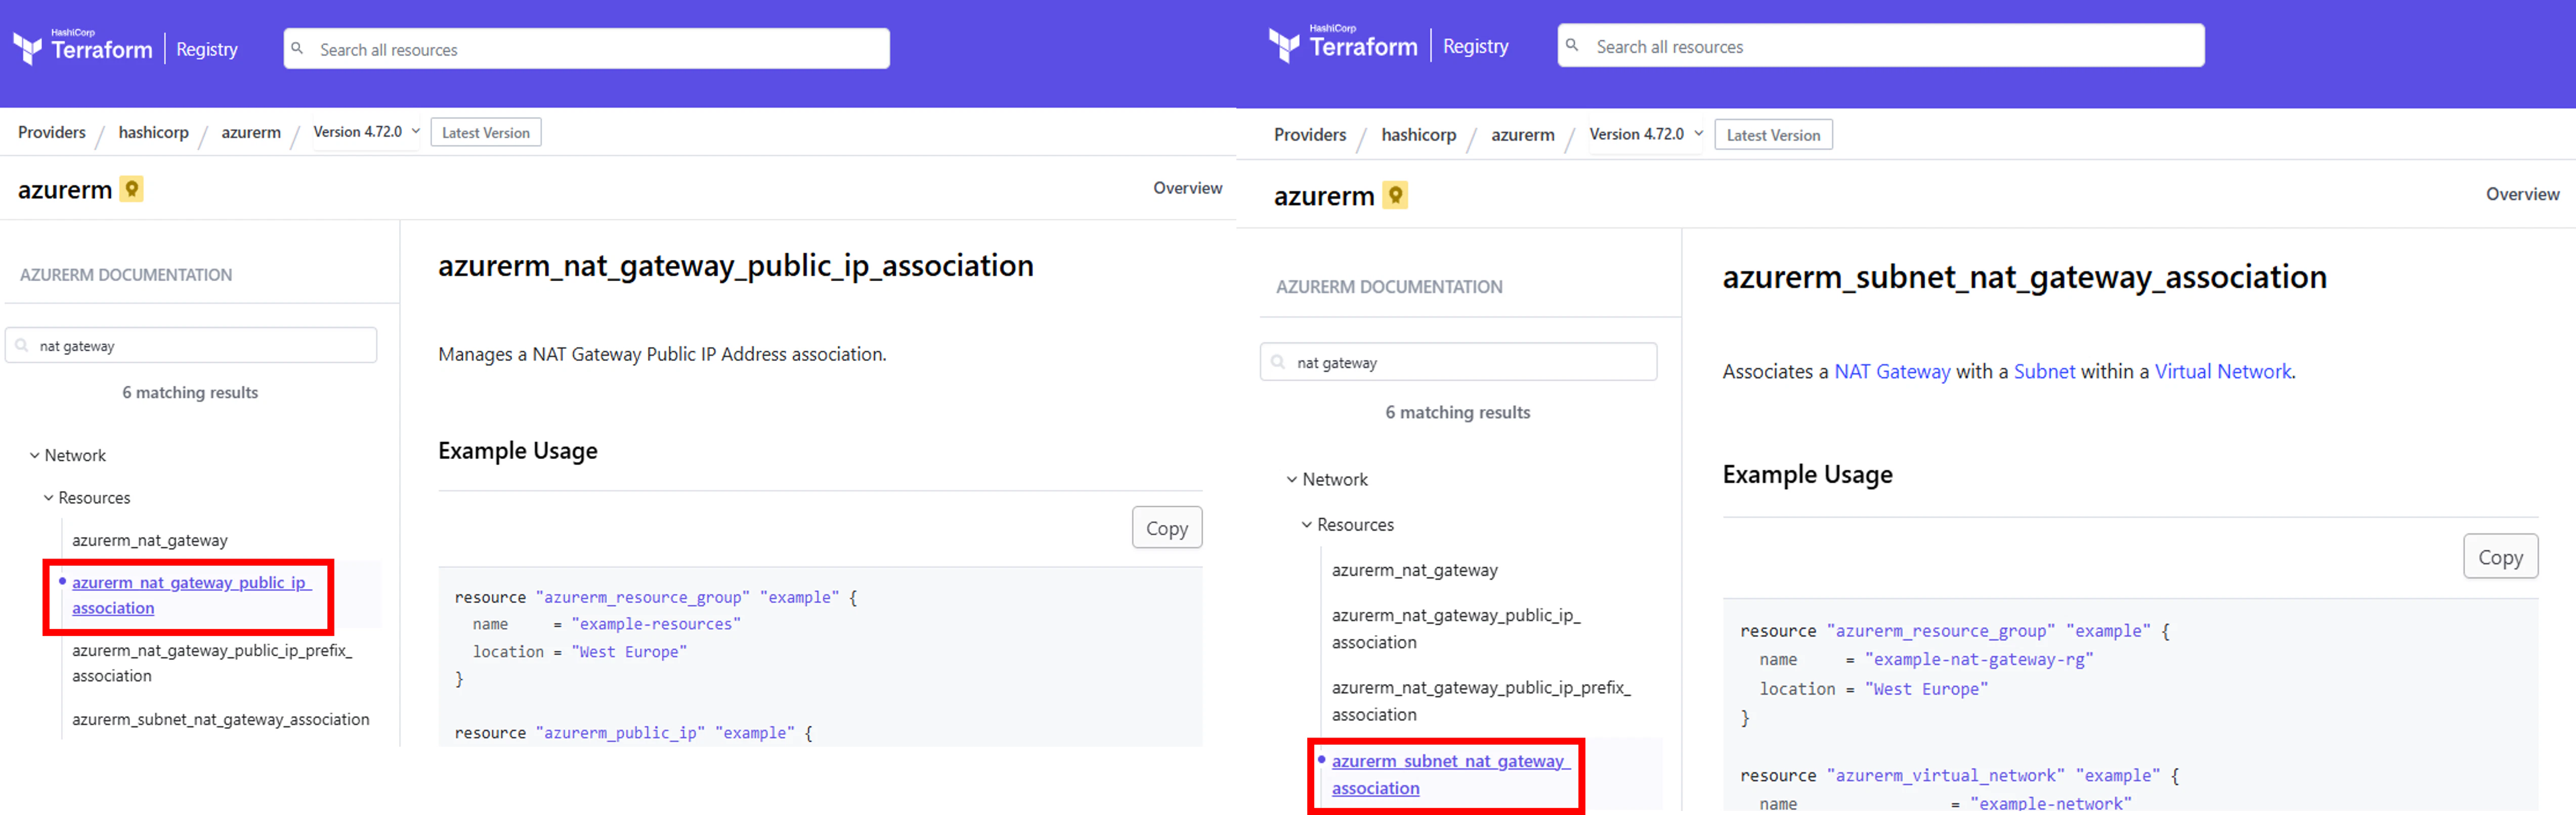Open Version 4.72.0 dropdown in right window

(x=1646, y=134)
